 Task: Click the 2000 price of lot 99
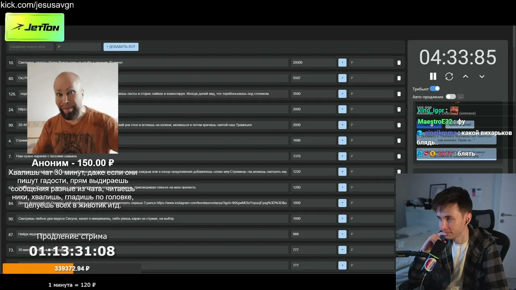(297, 125)
